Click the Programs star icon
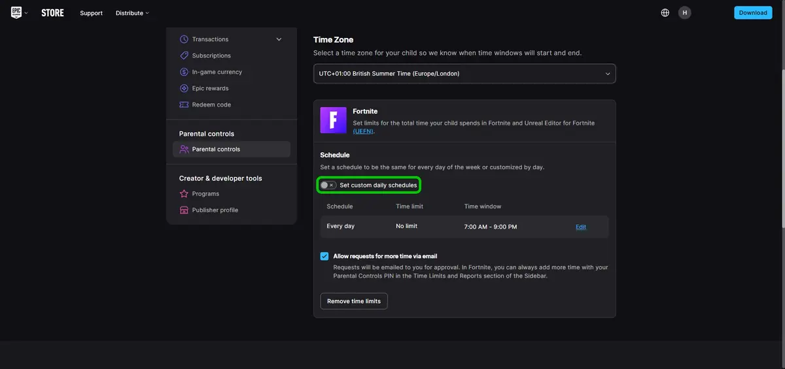The image size is (785, 369). click(x=184, y=194)
